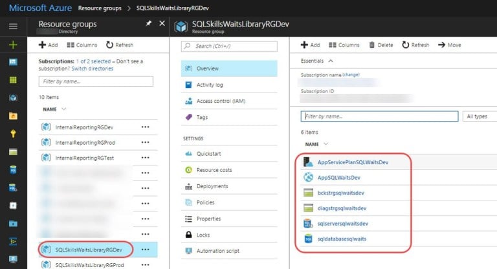This screenshot has width=497, height=269.
Task: Sort resources by NAME column
Action: [316, 144]
